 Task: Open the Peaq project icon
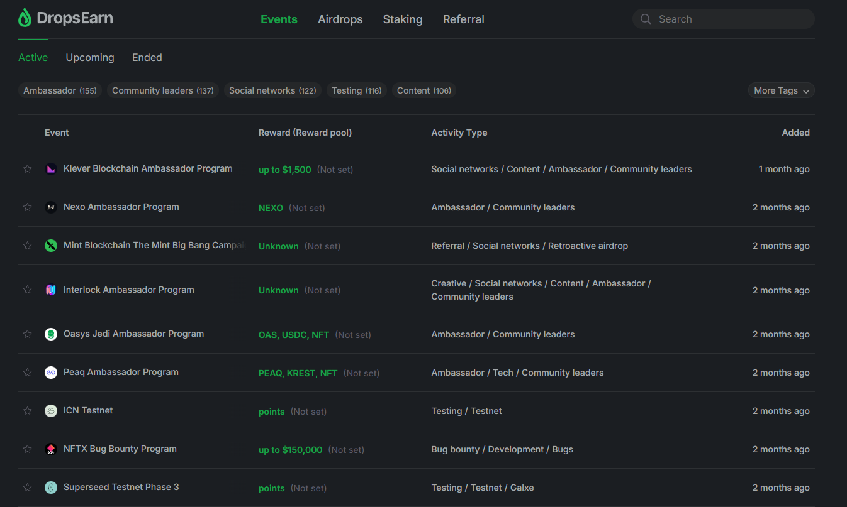point(51,373)
